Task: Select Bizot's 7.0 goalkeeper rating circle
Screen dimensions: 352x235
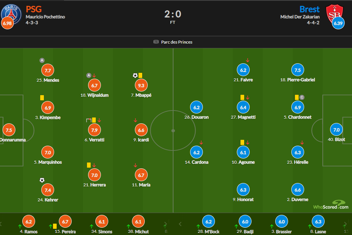Action: (x=336, y=130)
